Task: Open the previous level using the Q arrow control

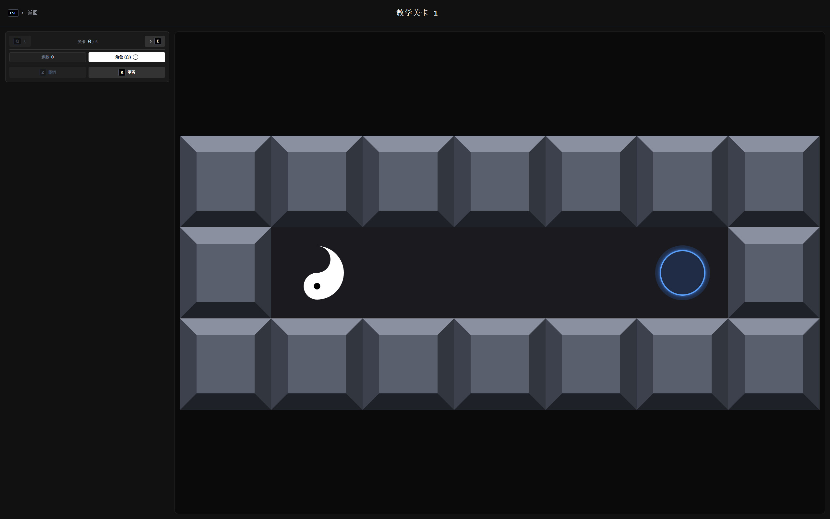Action: click(x=20, y=41)
